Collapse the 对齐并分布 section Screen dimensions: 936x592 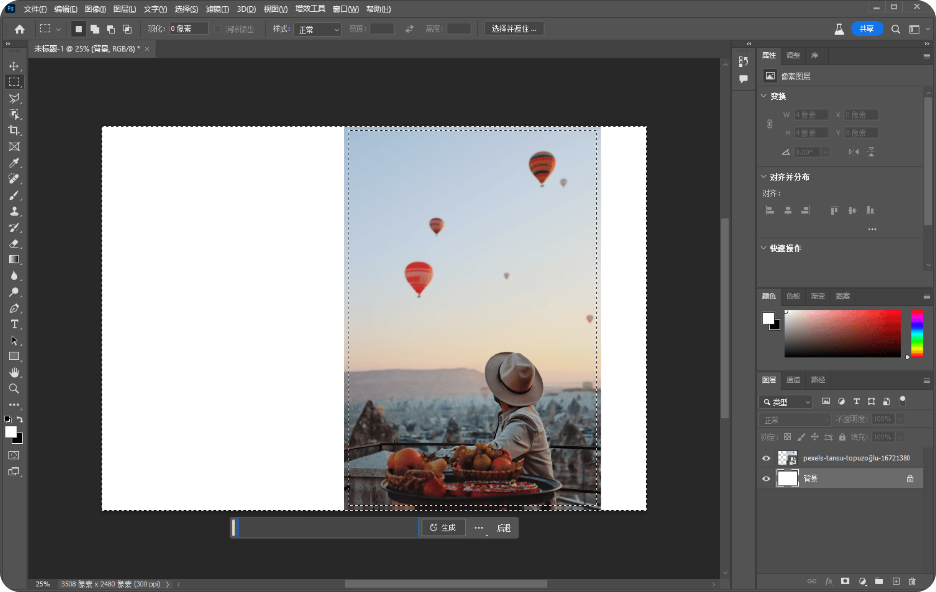pos(764,177)
